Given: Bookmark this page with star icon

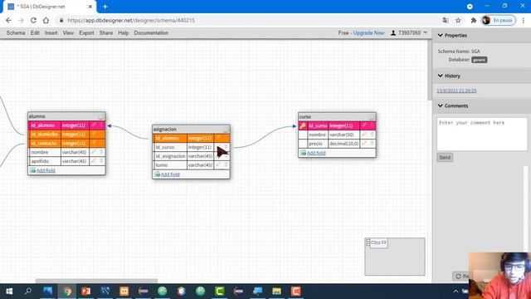Looking at the screenshot, I should [x=458, y=20].
